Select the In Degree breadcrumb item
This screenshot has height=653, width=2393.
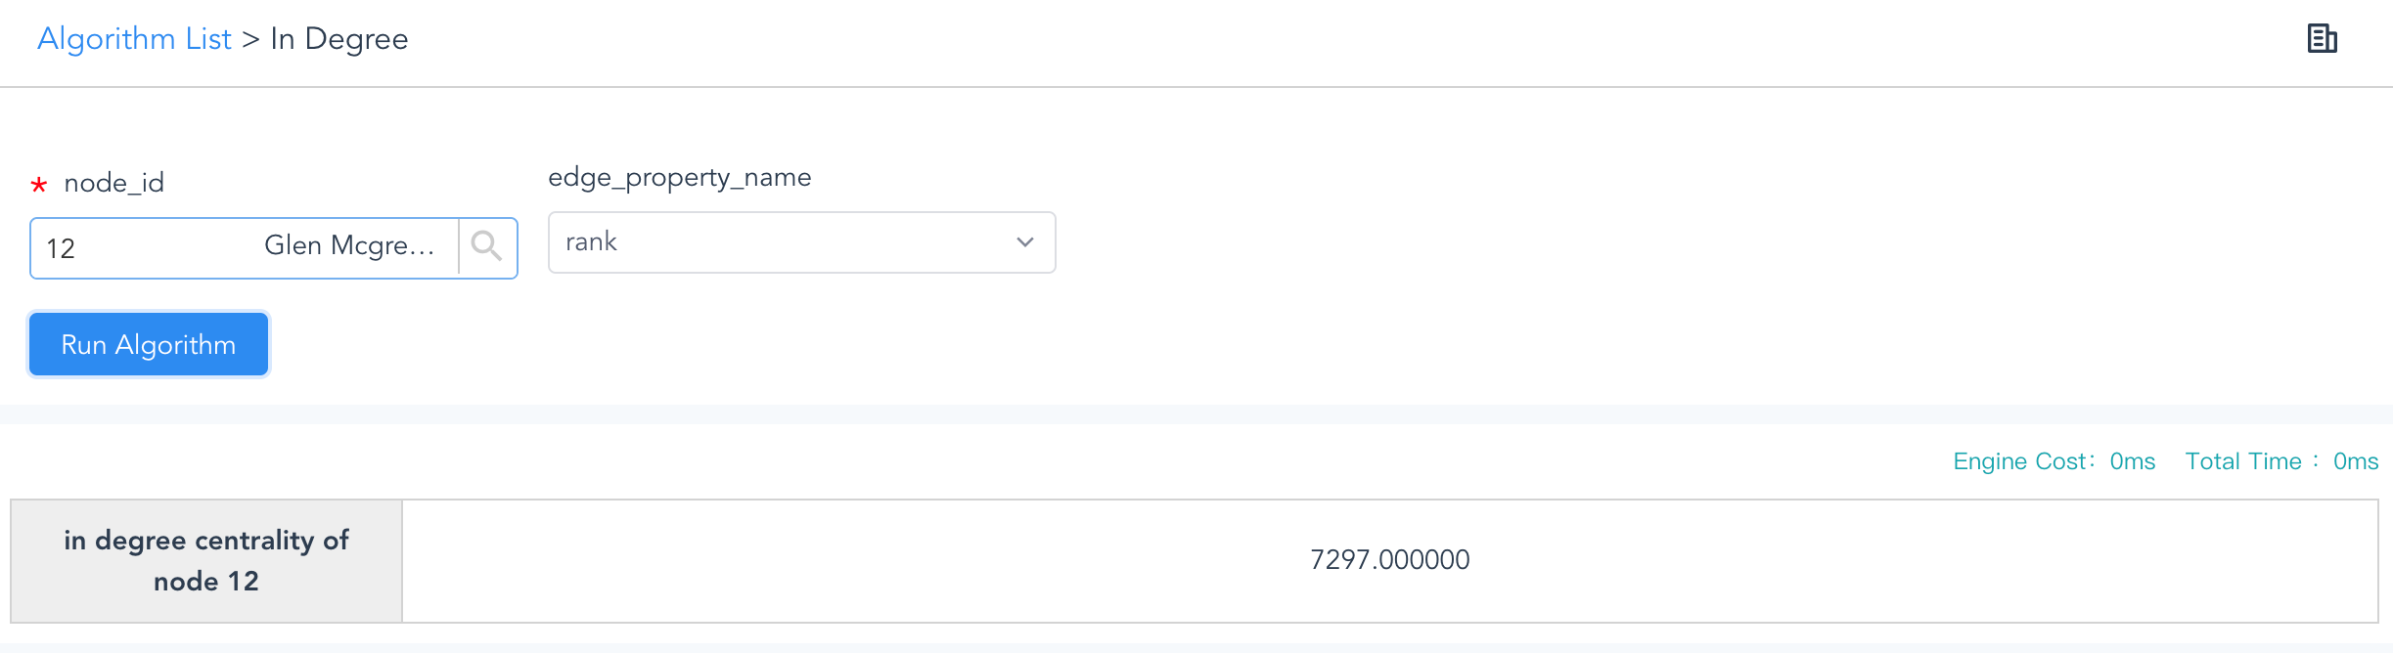[x=339, y=39]
